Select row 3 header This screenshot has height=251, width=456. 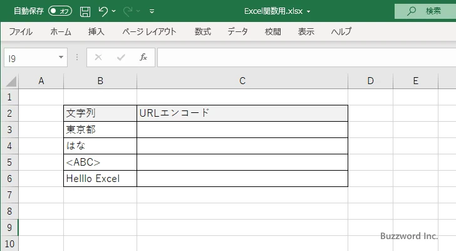(x=9, y=129)
